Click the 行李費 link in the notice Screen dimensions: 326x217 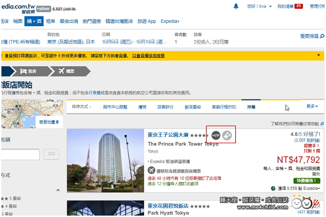point(95,93)
